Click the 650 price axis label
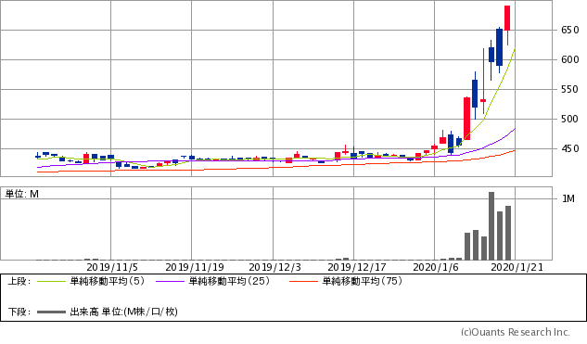 click(569, 30)
